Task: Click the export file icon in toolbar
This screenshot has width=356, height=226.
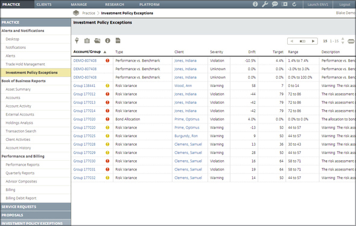Action: pyautogui.click(x=118, y=40)
